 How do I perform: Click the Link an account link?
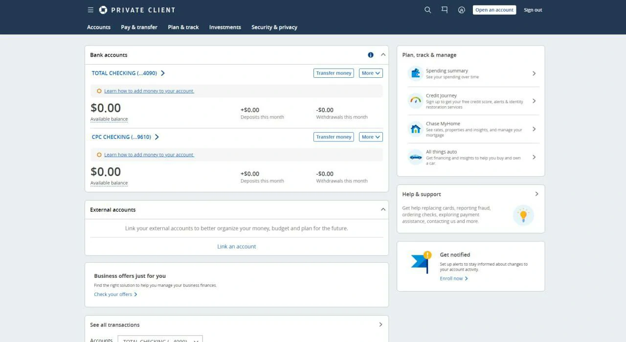(237, 247)
